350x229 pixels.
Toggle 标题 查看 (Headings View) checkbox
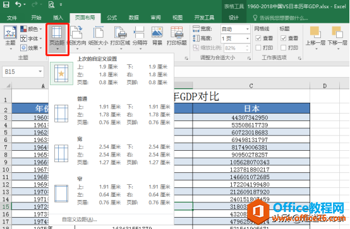coord(284,38)
